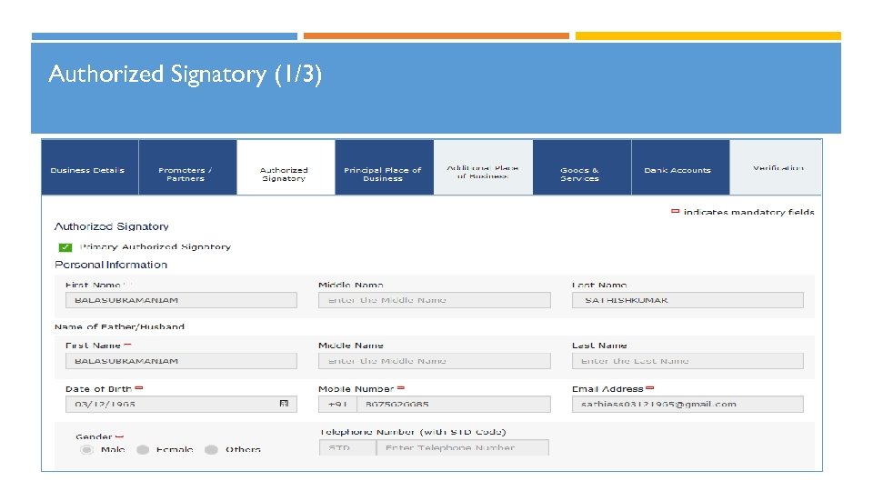This screenshot has width=873, height=491.
Task: Click the Date of Birth input field
Action: 181,404
